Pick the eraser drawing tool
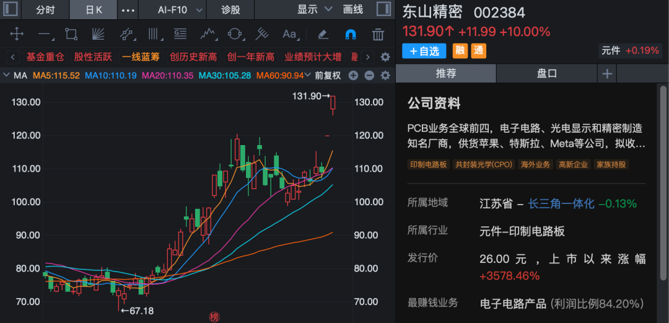Image resolution: width=669 pixels, height=323 pixels. click(323, 34)
